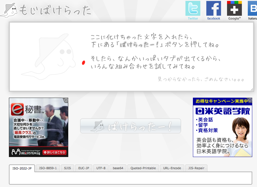This screenshot has height=187, width=257.
Task: Click the BELLSYSTEM24 logo in the ad
Action: [26, 152]
